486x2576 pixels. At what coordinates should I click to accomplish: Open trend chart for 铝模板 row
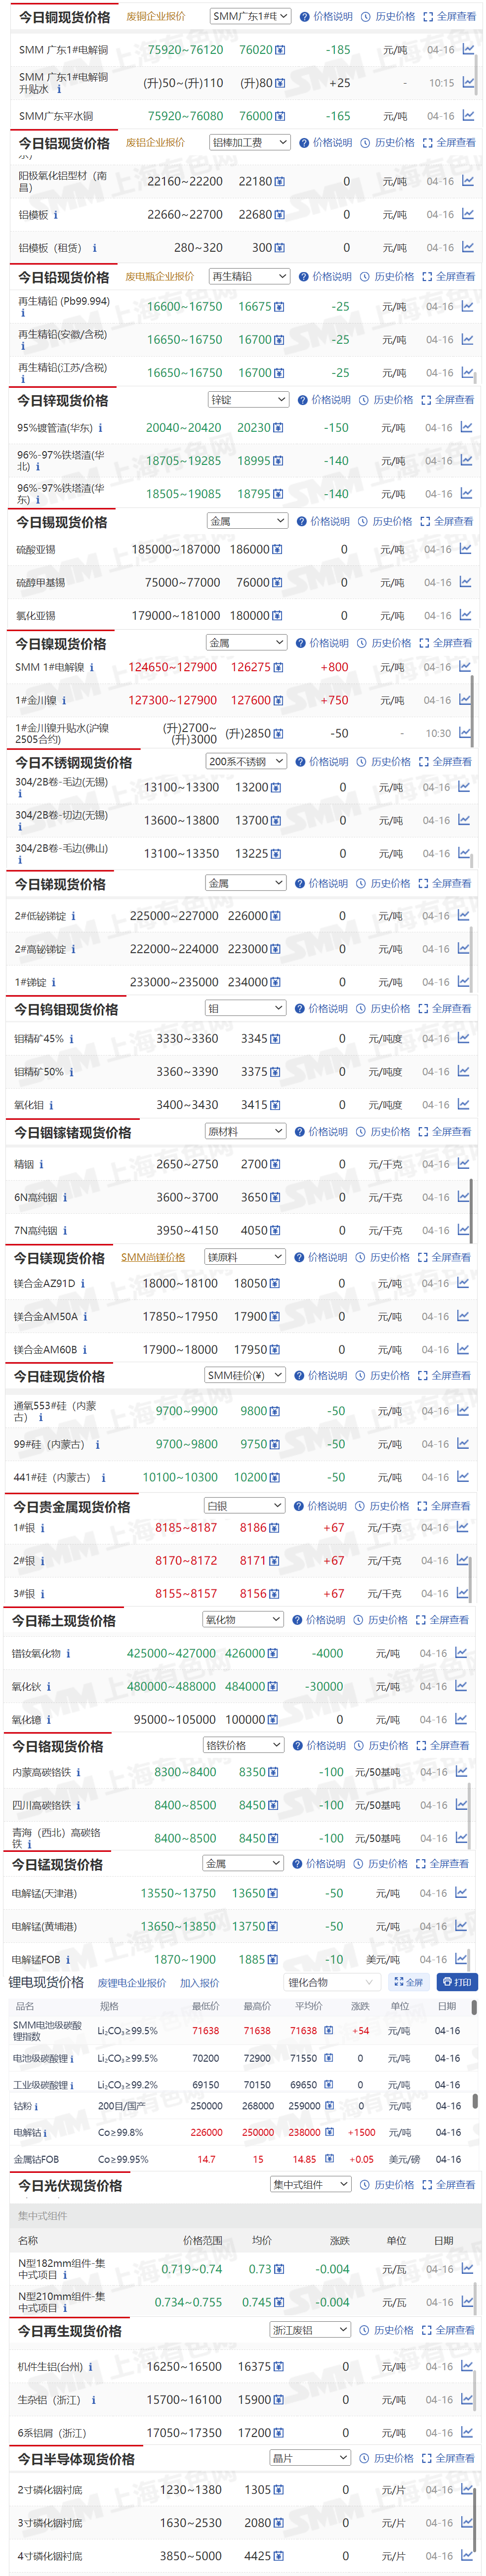(x=468, y=214)
